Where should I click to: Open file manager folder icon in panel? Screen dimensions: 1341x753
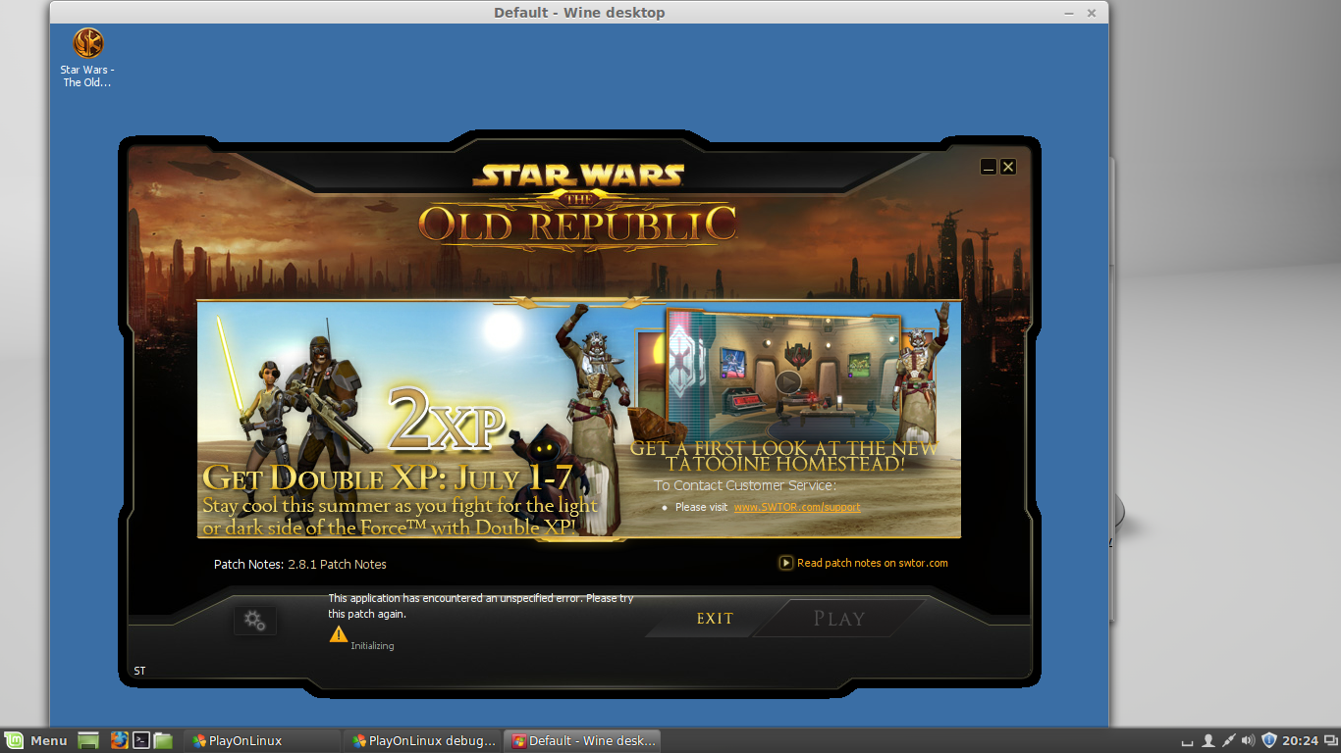click(x=163, y=740)
